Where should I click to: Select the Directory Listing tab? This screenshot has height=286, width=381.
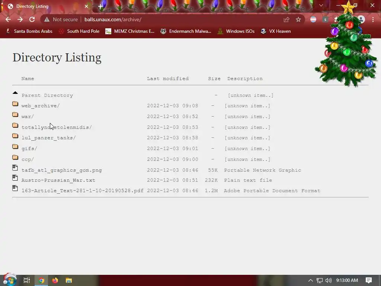coord(46,6)
